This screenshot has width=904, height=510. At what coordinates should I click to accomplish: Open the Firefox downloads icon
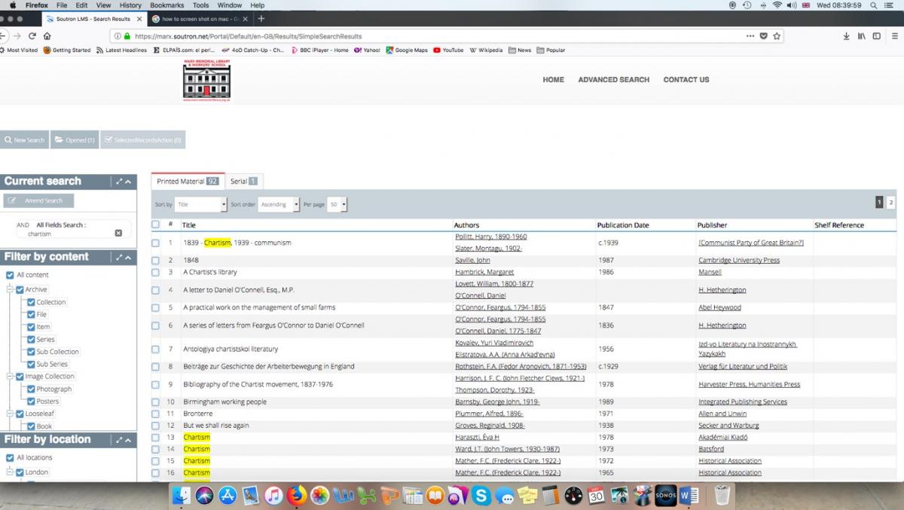point(846,35)
